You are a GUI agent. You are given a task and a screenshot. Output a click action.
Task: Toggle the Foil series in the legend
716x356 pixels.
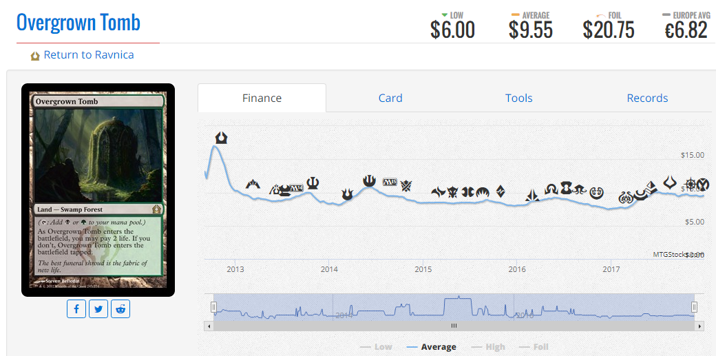point(534,347)
